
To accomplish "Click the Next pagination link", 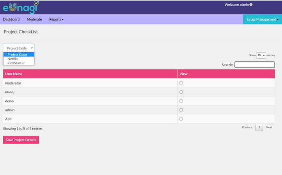I will pyautogui.click(x=269, y=128).
